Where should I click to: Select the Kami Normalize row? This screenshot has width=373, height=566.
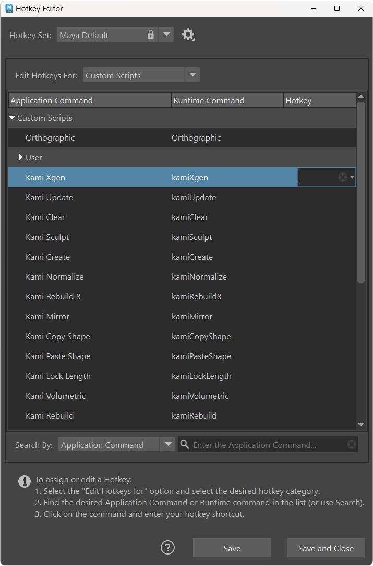(x=183, y=276)
